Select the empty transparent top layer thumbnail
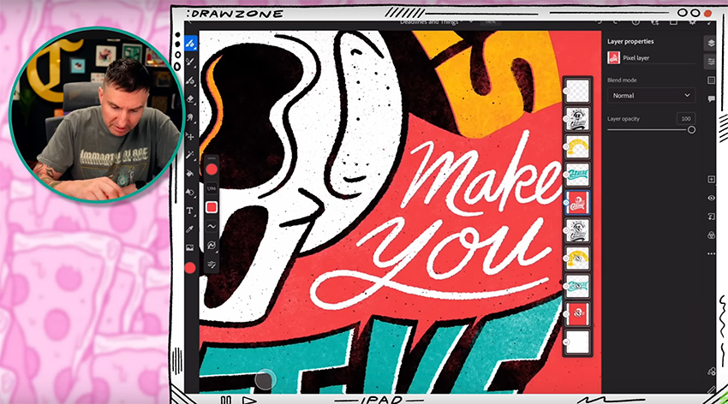Image resolution: width=728 pixels, height=404 pixels. tap(578, 91)
